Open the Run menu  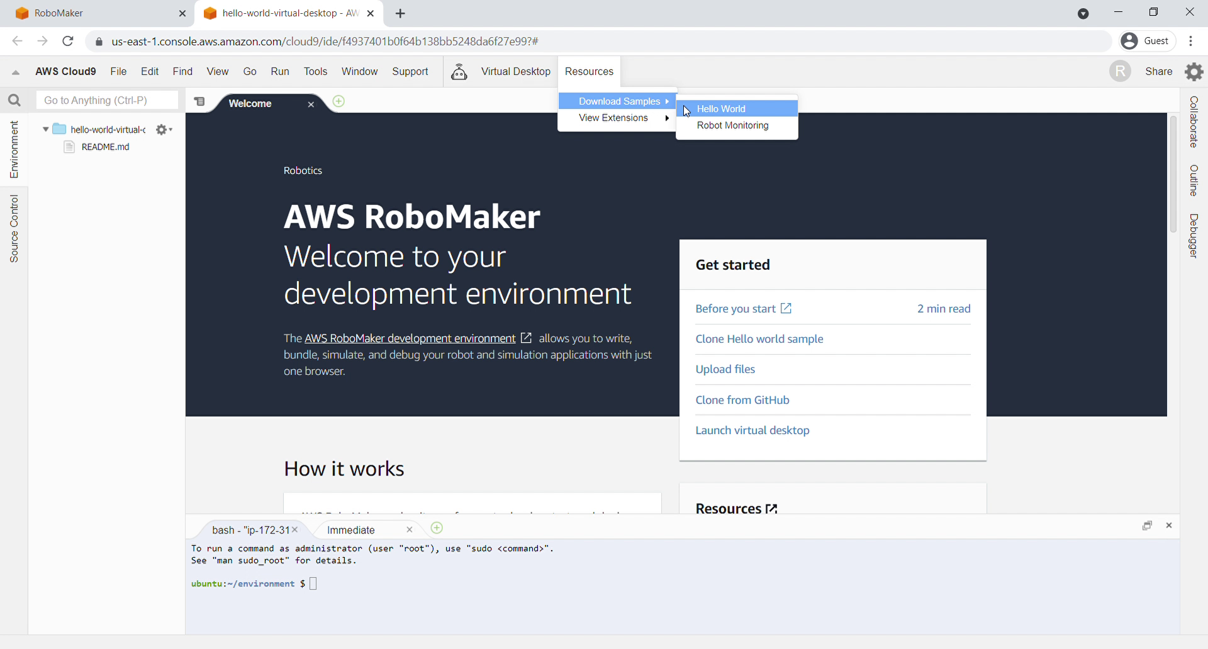coord(280,72)
